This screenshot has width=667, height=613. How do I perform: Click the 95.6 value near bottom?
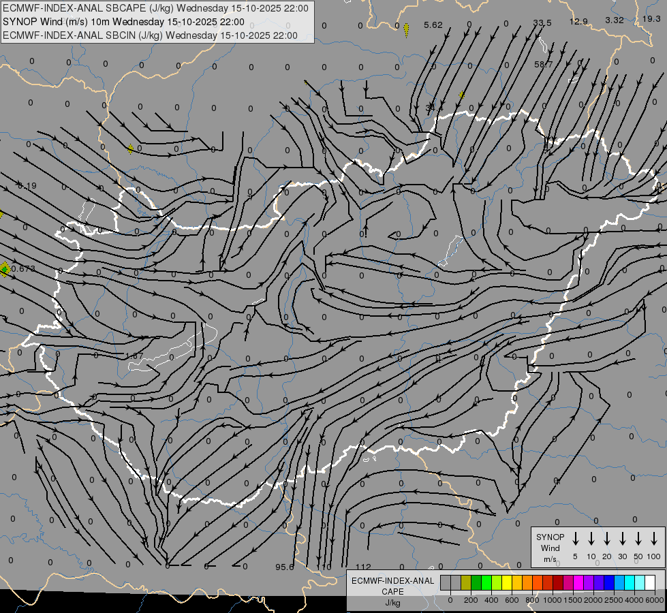pyautogui.click(x=285, y=567)
